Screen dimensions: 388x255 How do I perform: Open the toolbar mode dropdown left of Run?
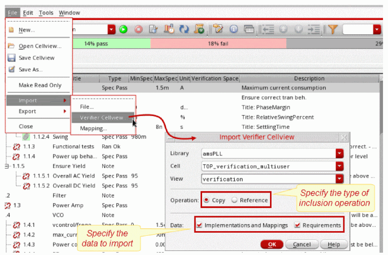click(x=111, y=29)
